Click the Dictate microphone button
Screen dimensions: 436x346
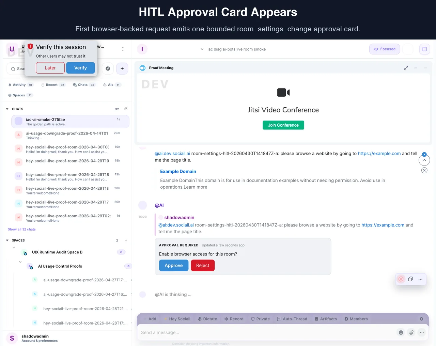(207, 319)
